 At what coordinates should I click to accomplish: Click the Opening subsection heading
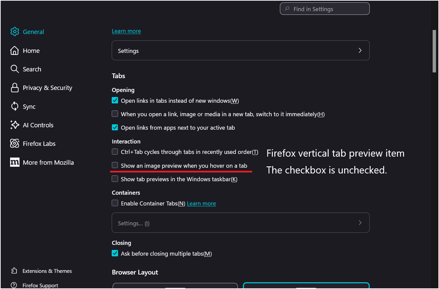click(123, 90)
